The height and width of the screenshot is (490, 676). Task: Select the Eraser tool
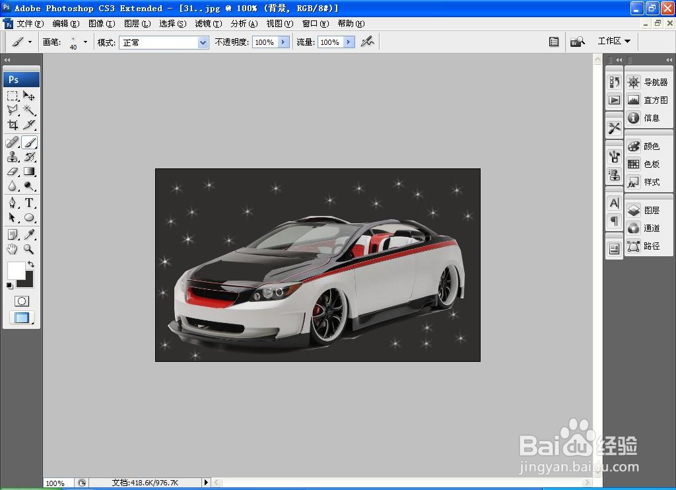[x=13, y=171]
